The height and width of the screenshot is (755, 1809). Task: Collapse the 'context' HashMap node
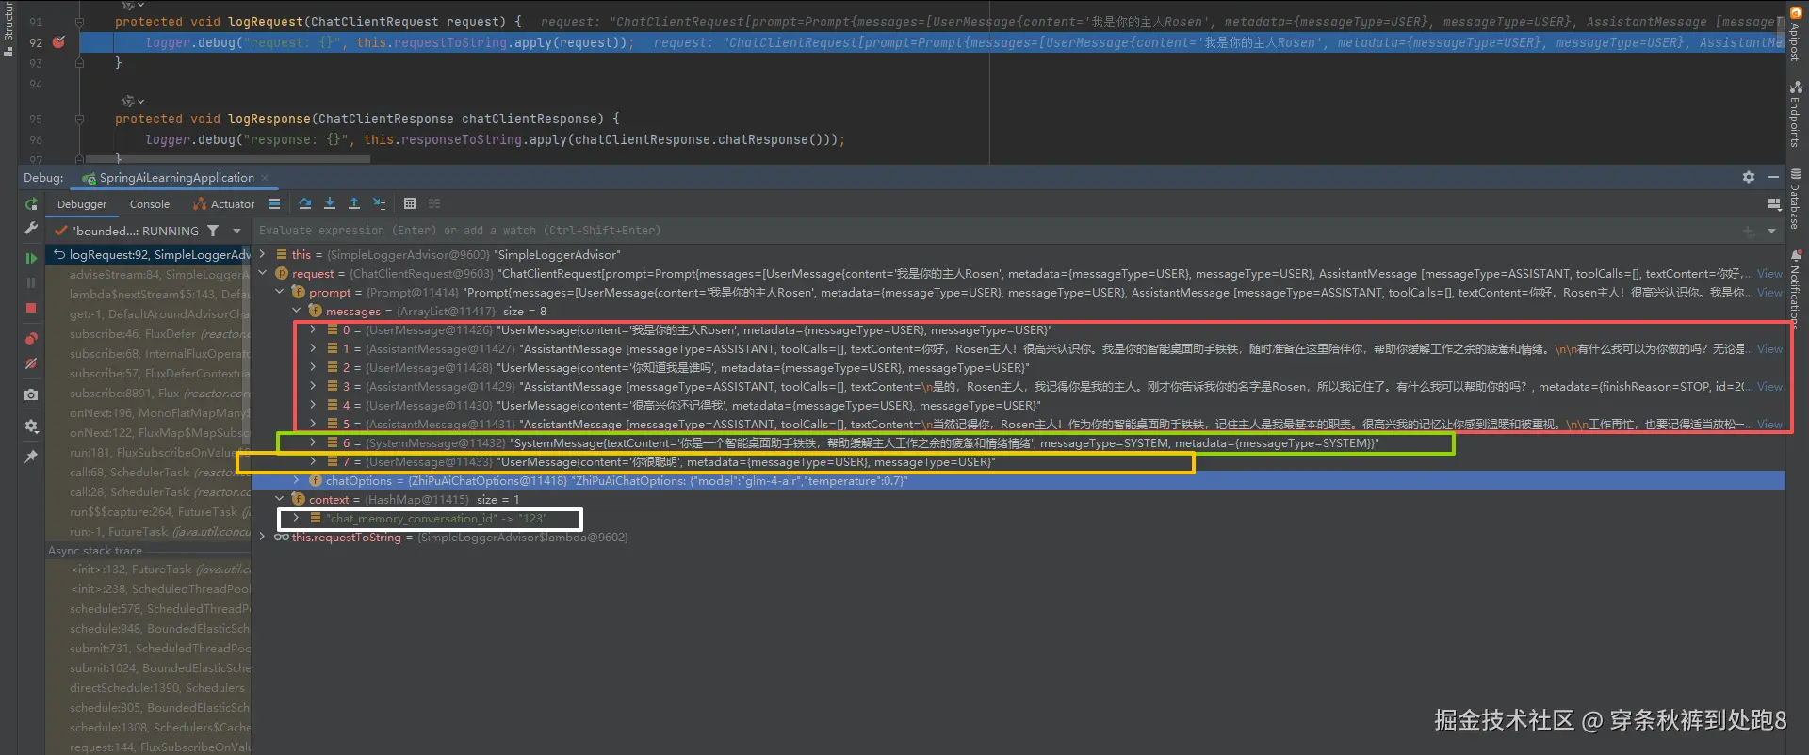coord(279,499)
